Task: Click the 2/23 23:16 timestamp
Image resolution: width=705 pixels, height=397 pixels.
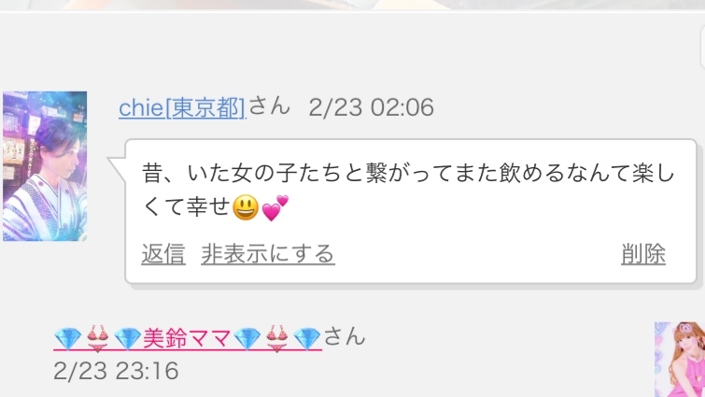Action: click(x=116, y=372)
